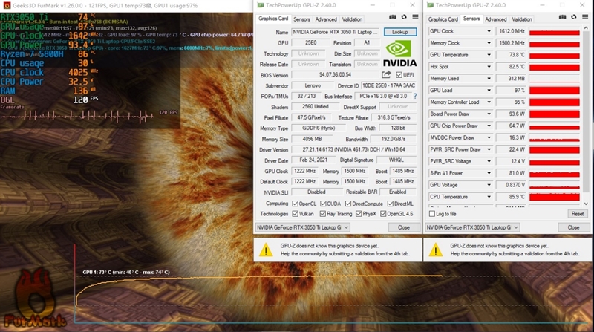Switch to Validation tab in right GPU-Z window
Viewport: 594px width, 332px height.
(x=522, y=19)
